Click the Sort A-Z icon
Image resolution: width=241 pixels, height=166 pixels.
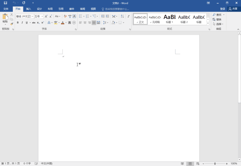122,16
